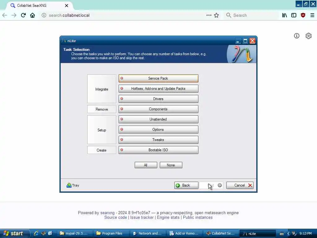317x238 pixels.
Task: Toggle the Service Pack task
Action: click(x=158, y=78)
